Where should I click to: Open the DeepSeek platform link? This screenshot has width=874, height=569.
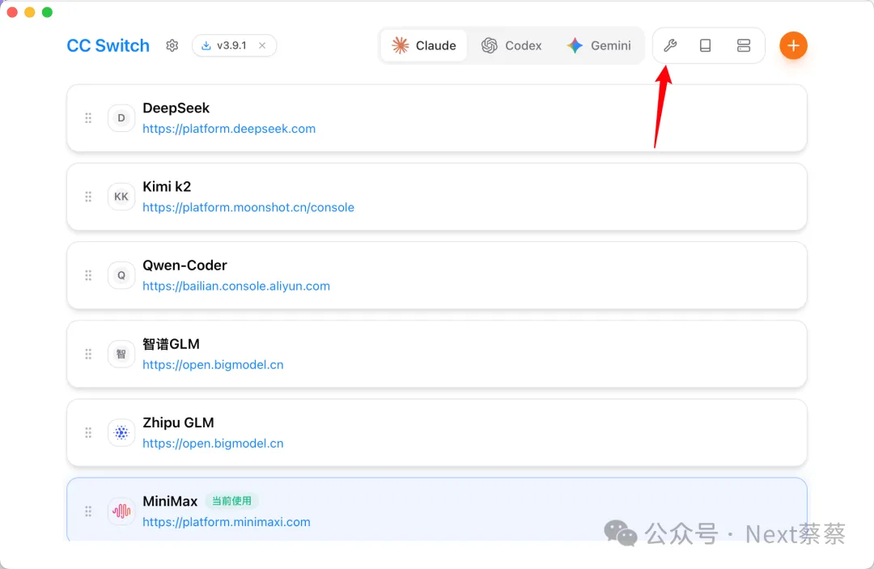tap(229, 129)
